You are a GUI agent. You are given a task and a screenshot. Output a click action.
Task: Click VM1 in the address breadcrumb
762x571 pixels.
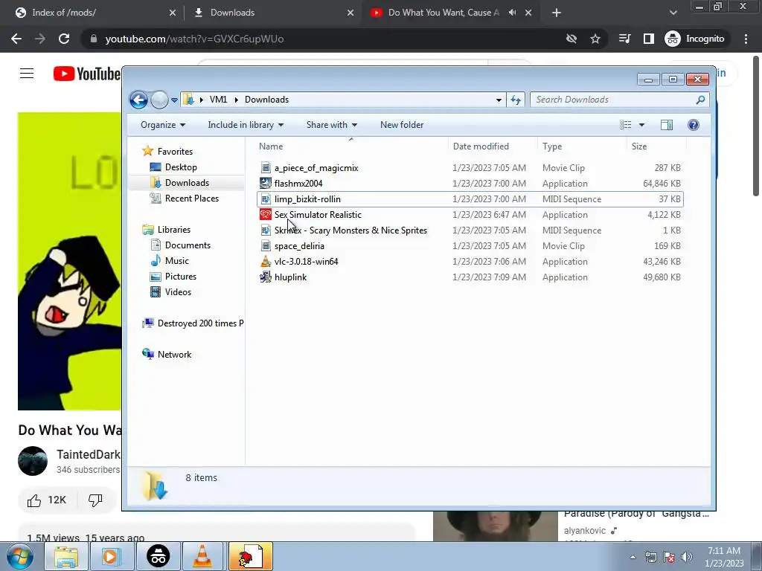point(218,100)
